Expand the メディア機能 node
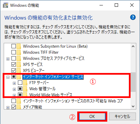 coord(8,108)
